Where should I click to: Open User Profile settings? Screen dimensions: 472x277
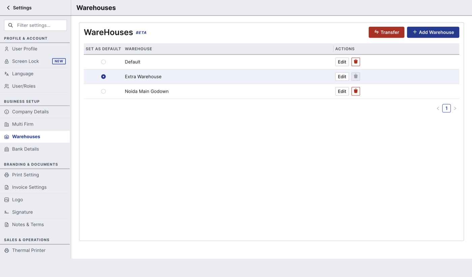coord(35,49)
